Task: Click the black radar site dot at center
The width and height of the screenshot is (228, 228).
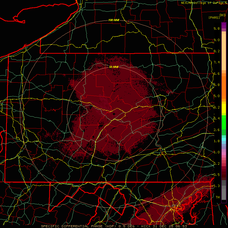Action: (x=114, y=114)
